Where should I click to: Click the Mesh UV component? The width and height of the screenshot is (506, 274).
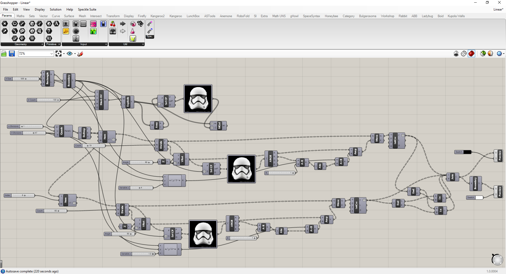click(x=102, y=100)
